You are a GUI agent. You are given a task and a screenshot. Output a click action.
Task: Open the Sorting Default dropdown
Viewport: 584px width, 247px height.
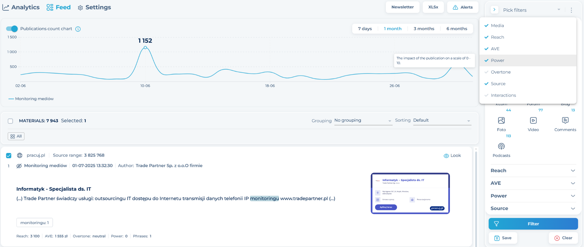(442, 120)
